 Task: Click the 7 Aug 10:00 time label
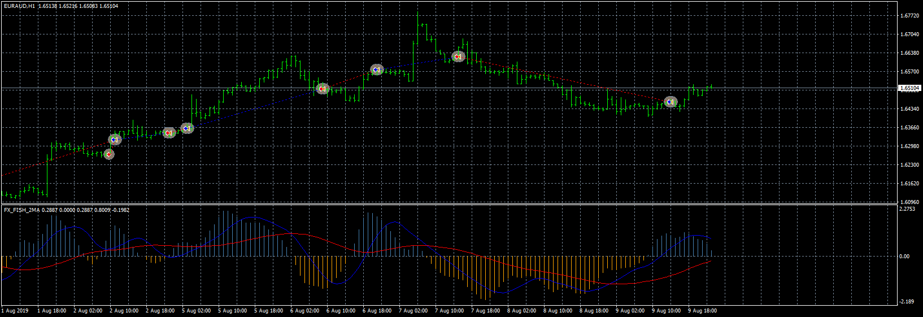(450, 311)
